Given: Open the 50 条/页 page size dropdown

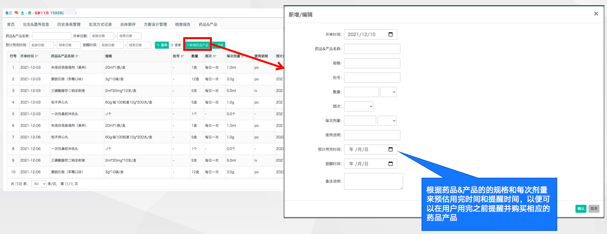Looking at the screenshot, I should (x=39, y=184).
